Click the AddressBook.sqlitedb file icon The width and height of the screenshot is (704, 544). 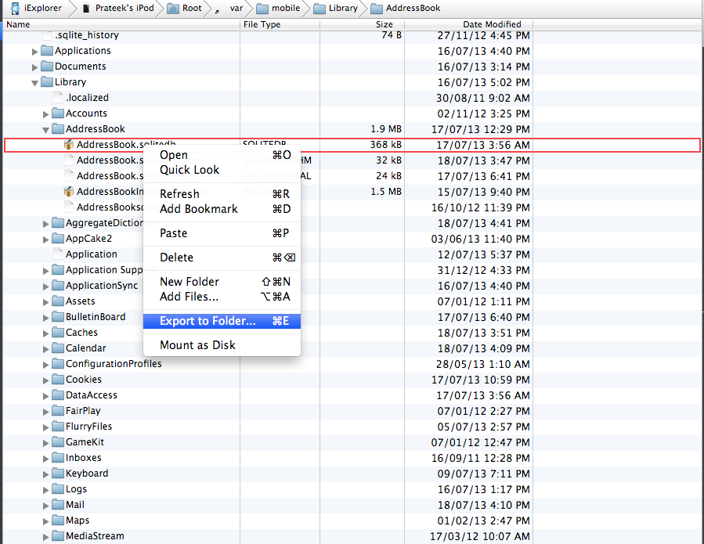click(x=69, y=145)
